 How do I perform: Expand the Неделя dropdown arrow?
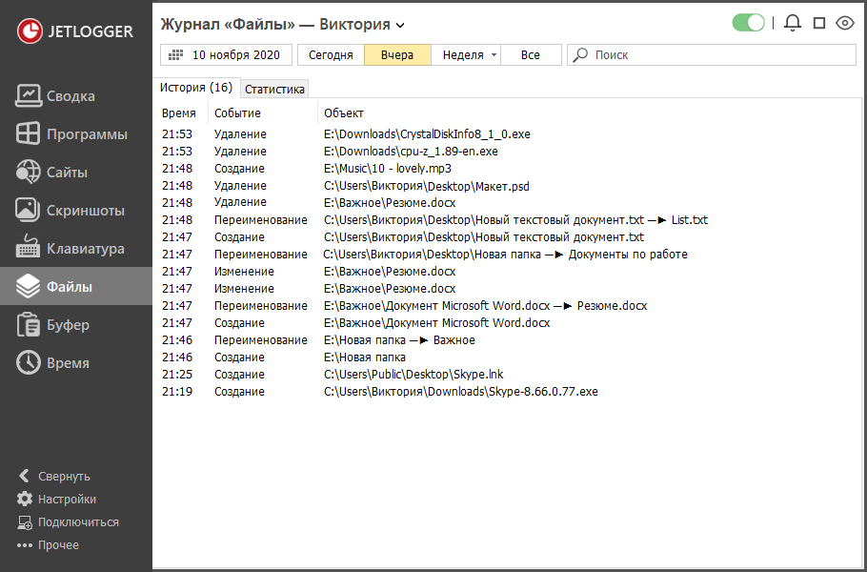click(x=494, y=55)
